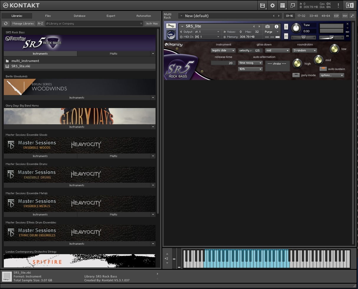Adjust the instrument volume slider
Screen dimensions: 358x289
pyautogui.click(x=332, y=37)
